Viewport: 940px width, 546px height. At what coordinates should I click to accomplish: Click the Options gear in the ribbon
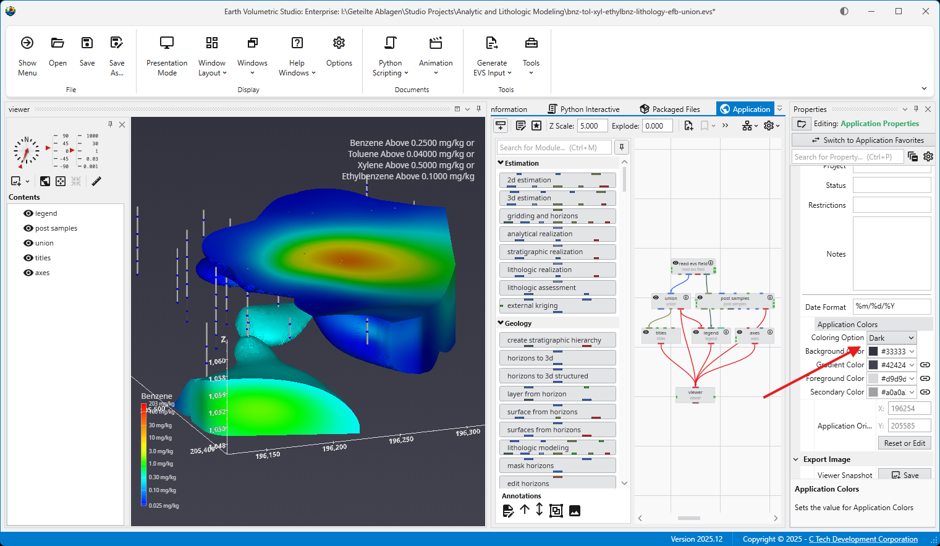click(339, 43)
